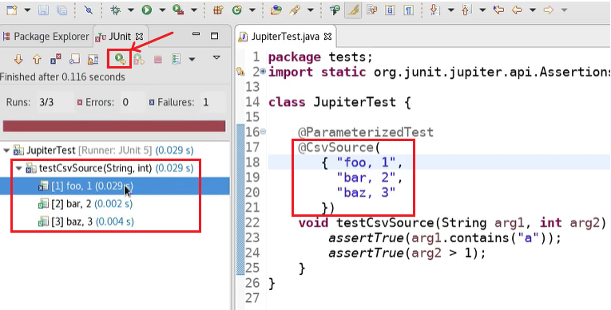Toggle Show Skipped Tests Only filter
Screen dimensions: 611x310
74,59
